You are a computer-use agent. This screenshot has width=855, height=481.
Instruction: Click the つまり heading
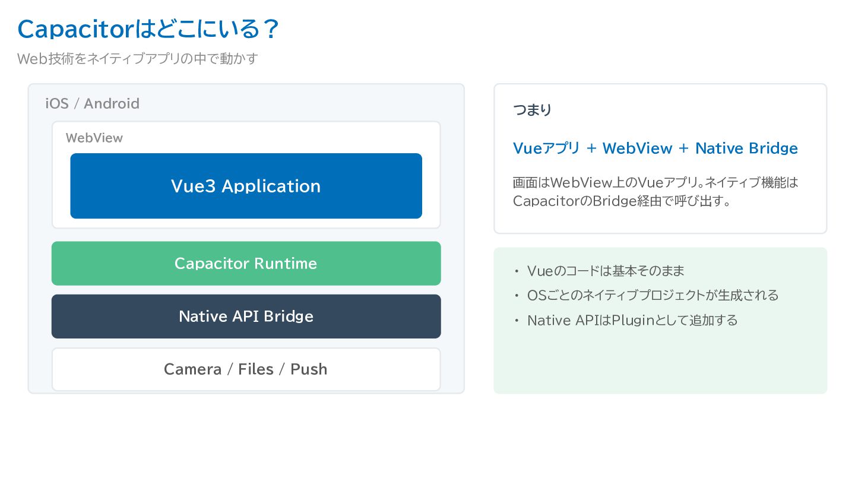(533, 110)
